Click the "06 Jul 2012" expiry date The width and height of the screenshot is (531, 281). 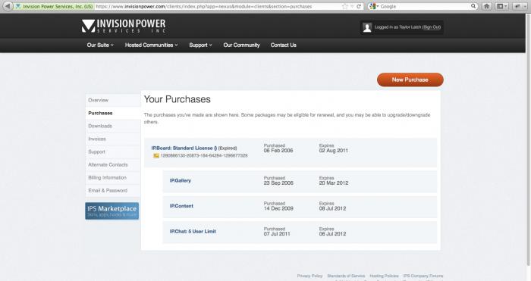tap(332, 234)
